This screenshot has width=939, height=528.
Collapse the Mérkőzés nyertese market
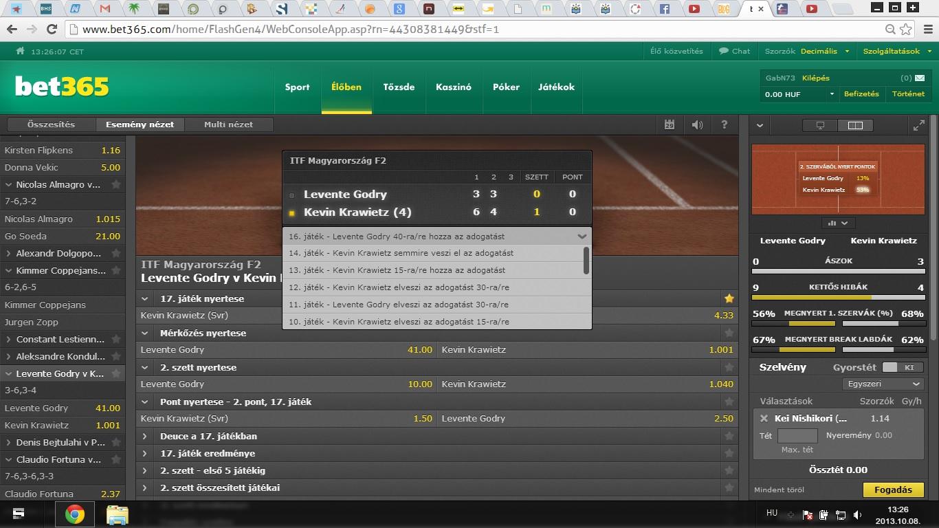pyautogui.click(x=145, y=333)
